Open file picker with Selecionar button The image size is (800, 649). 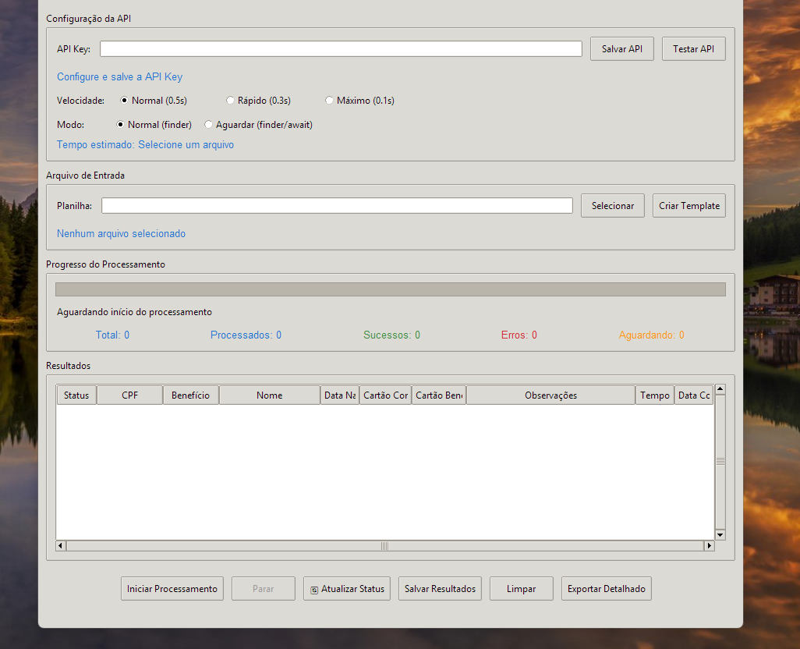pyautogui.click(x=612, y=206)
